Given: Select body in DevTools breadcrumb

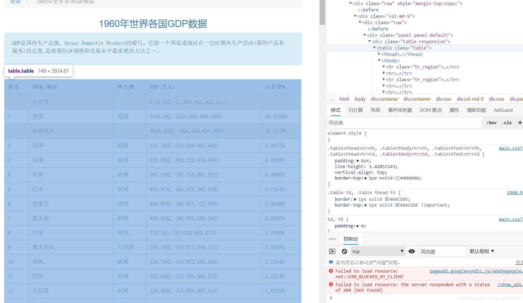Looking at the screenshot, I should [x=360, y=99].
